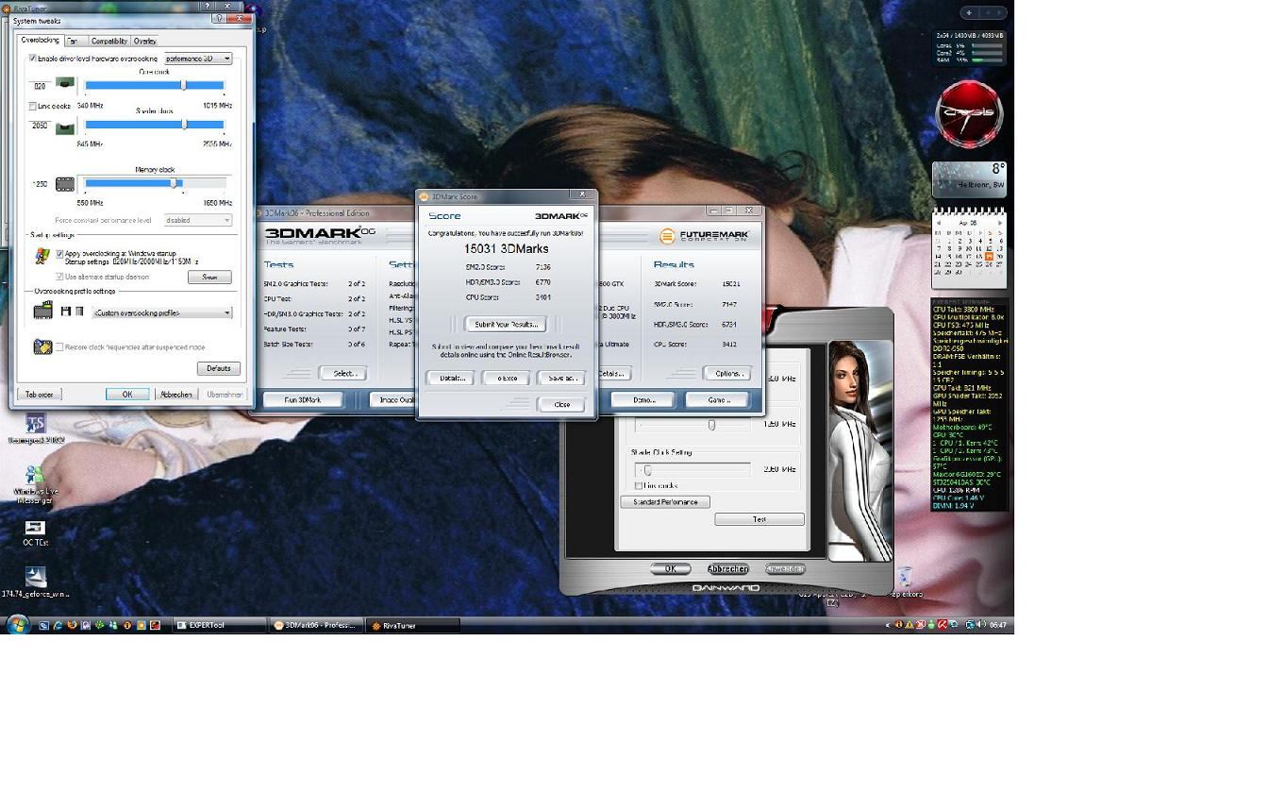Click the Shader Clock Setting slider in EXPERTool
Viewport: 1268px width, 793px height.
click(x=693, y=469)
